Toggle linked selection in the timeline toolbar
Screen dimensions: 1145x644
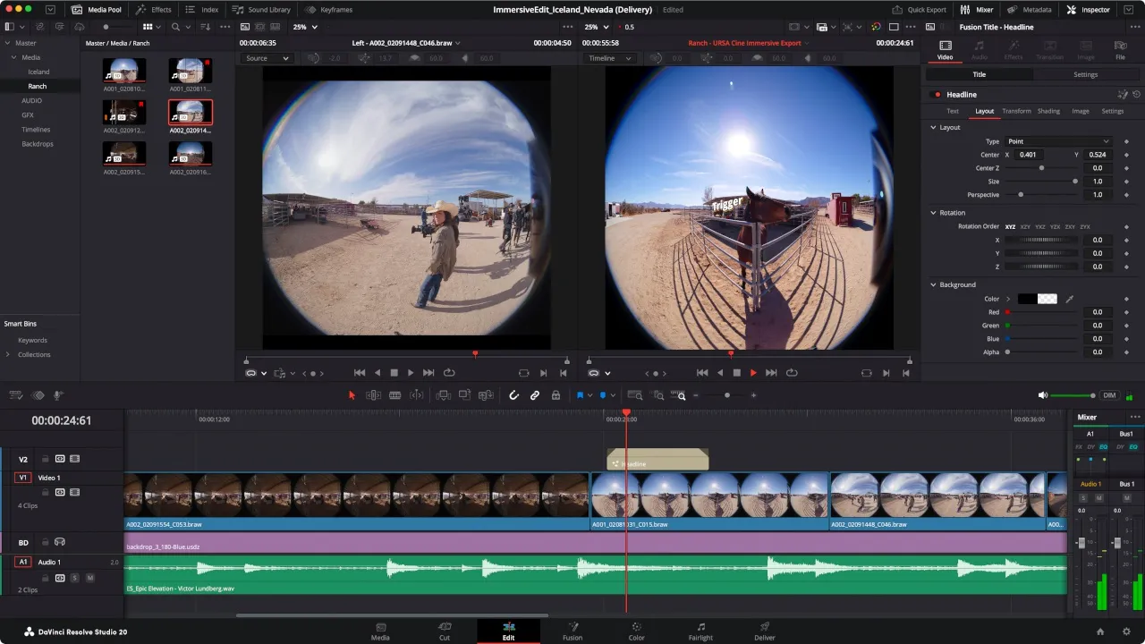[x=535, y=394]
